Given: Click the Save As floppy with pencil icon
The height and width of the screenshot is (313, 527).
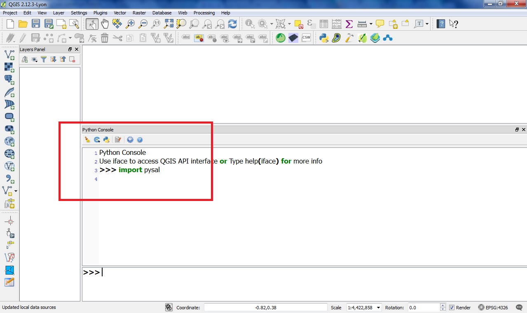Looking at the screenshot, I should (x=49, y=24).
